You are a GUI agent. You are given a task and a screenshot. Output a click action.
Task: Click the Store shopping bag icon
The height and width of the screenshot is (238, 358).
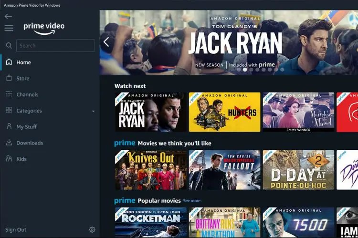[x=9, y=78]
